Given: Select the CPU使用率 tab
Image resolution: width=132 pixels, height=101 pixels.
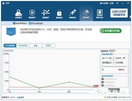Looking at the screenshot, I should (x=10, y=46).
